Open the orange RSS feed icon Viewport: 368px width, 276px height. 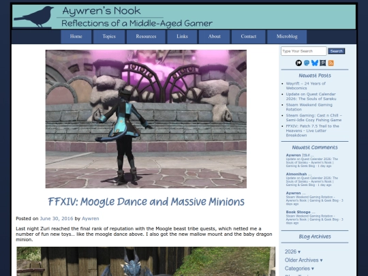(x=331, y=63)
